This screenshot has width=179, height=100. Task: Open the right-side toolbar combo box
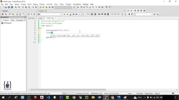[151, 14]
